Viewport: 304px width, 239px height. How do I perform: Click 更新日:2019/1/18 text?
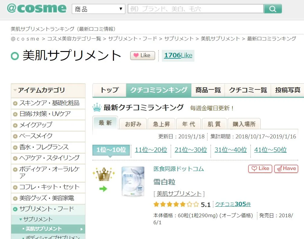(181, 136)
